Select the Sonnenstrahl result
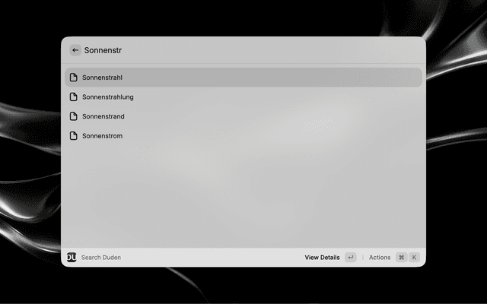This screenshot has height=304, width=487. (x=243, y=78)
